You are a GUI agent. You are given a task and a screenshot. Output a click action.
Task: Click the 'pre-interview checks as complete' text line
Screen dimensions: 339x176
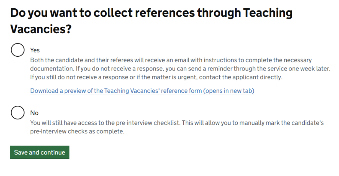point(77,131)
